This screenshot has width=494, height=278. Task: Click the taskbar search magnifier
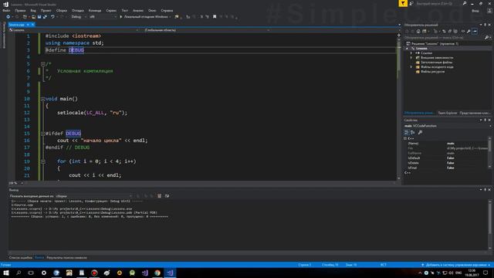(19, 273)
